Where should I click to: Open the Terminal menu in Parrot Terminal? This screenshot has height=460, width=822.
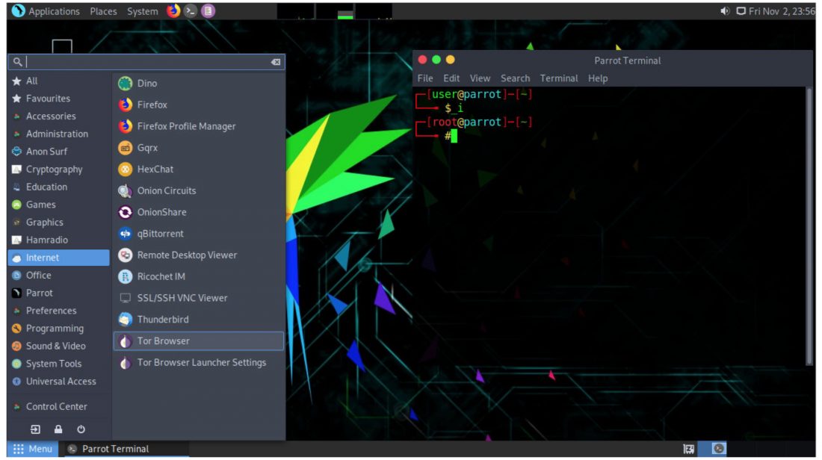(559, 78)
